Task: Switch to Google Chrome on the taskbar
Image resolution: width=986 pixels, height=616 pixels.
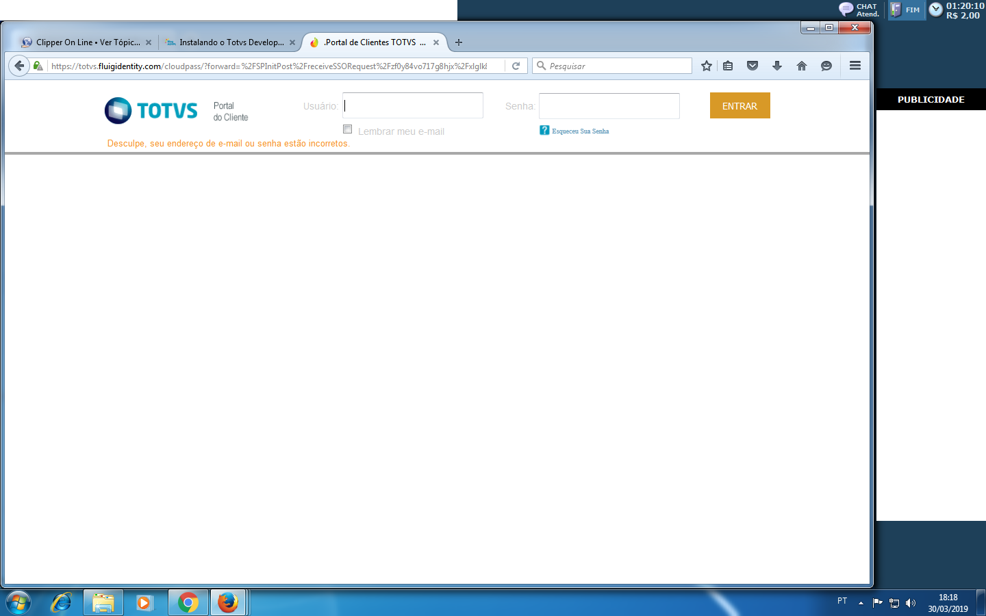Action: click(x=188, y=603)
